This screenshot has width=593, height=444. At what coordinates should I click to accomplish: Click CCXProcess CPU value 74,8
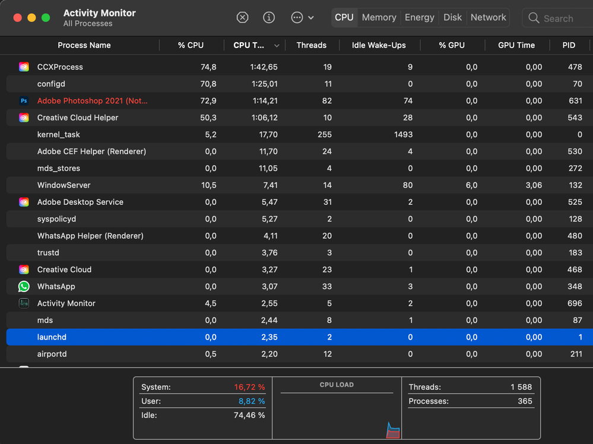(208, 67)
